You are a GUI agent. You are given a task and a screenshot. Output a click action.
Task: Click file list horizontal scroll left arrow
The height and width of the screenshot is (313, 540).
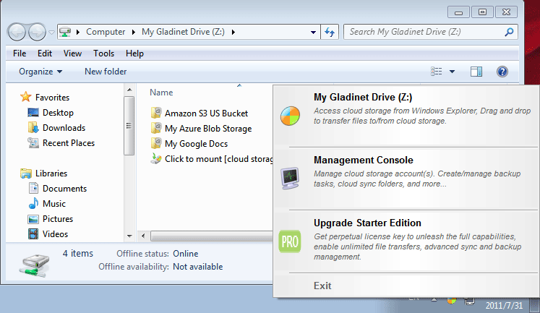pyautogui.click(x=143, y=236)
